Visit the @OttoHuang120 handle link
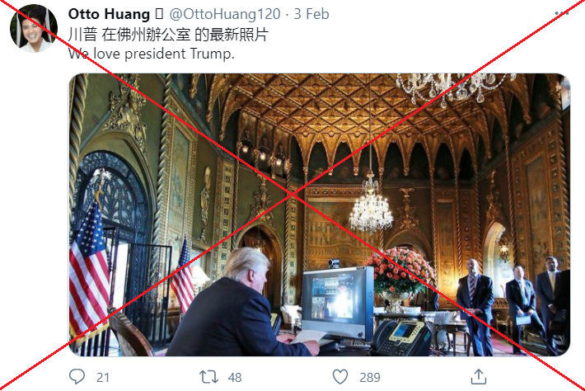The width and height of the screenshot is (585, 391). pyautogui.click(x=225, y=14)
